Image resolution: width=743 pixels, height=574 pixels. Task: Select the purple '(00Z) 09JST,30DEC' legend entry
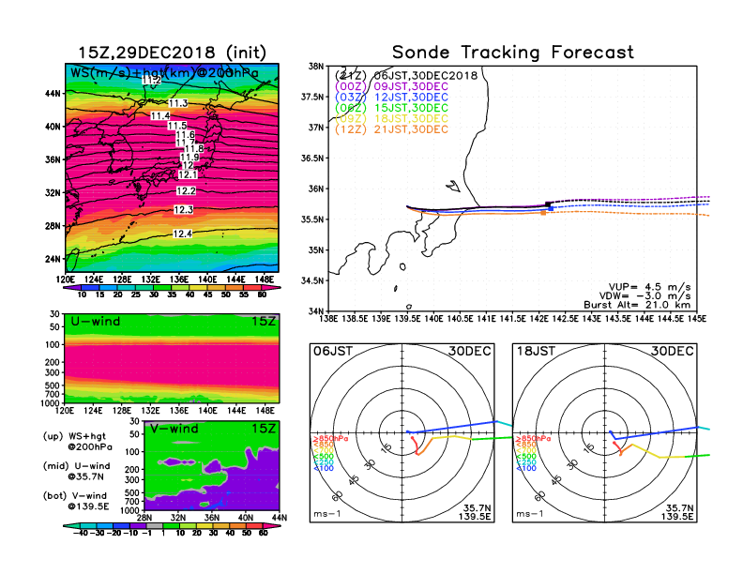click(391, 86)
